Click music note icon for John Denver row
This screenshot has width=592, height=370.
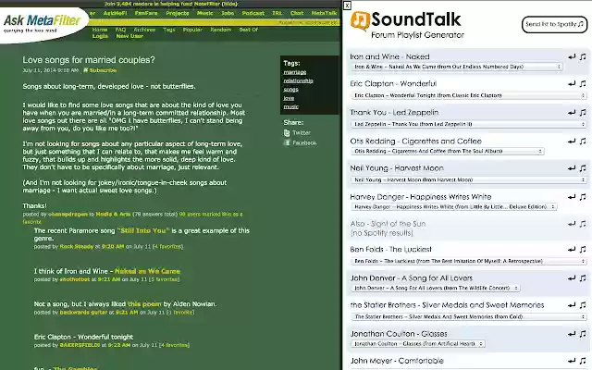(583, 278)
